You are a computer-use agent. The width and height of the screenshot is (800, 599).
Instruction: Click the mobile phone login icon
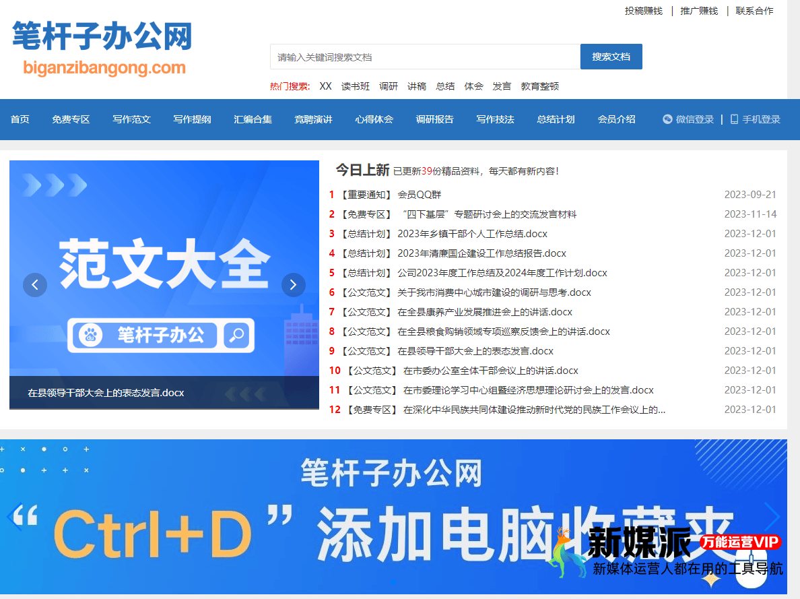point(734,119)
